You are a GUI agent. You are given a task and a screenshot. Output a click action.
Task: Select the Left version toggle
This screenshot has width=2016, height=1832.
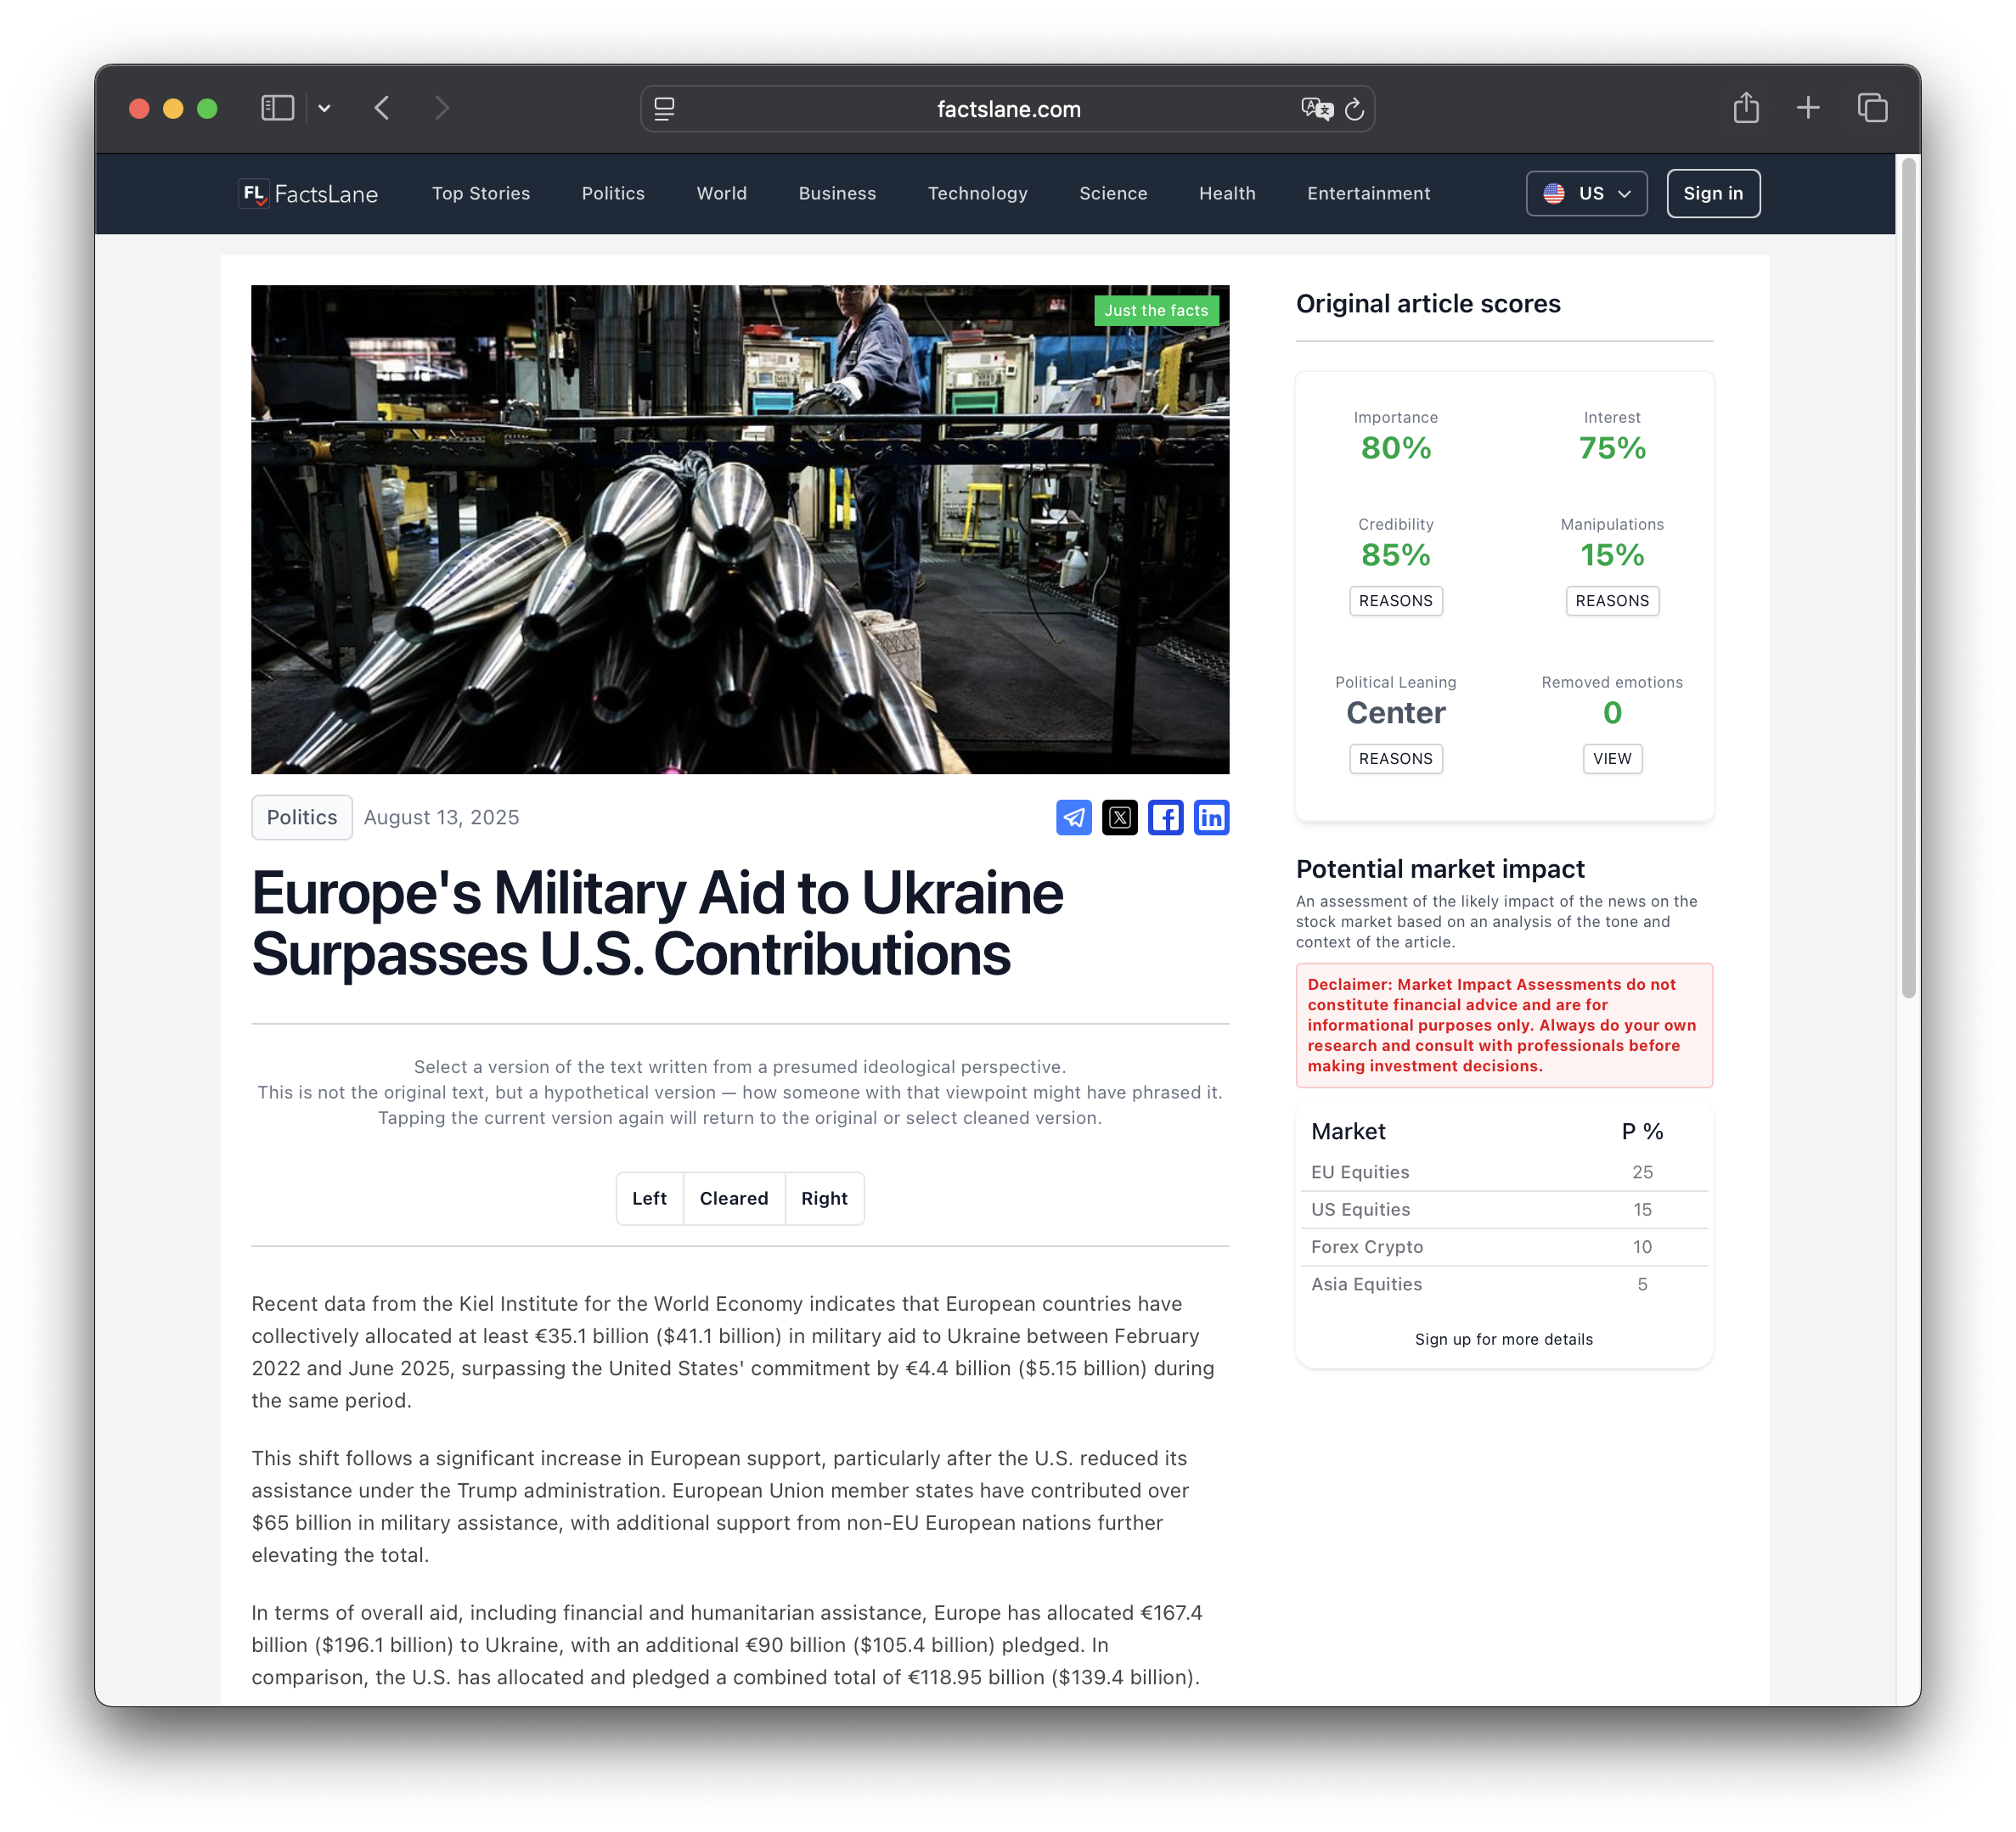point(649,1199)
